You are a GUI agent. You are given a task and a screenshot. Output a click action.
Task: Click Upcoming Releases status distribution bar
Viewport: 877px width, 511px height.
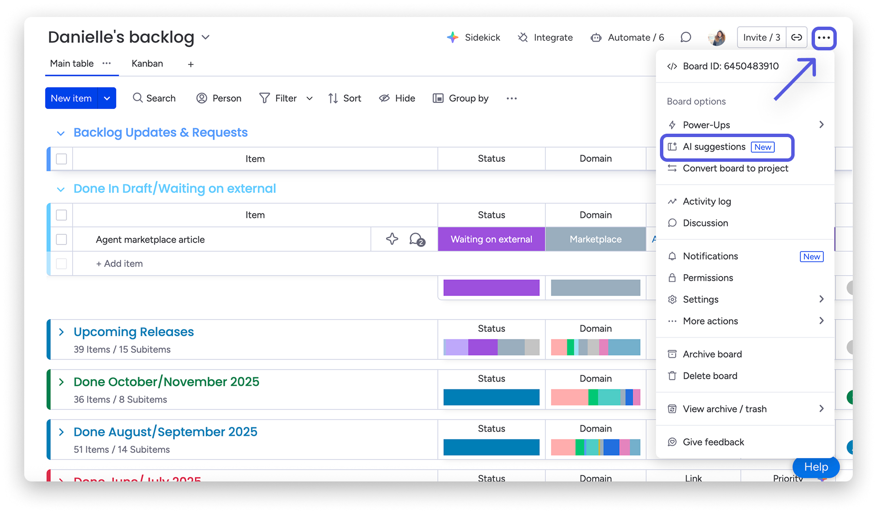point(491,347)
